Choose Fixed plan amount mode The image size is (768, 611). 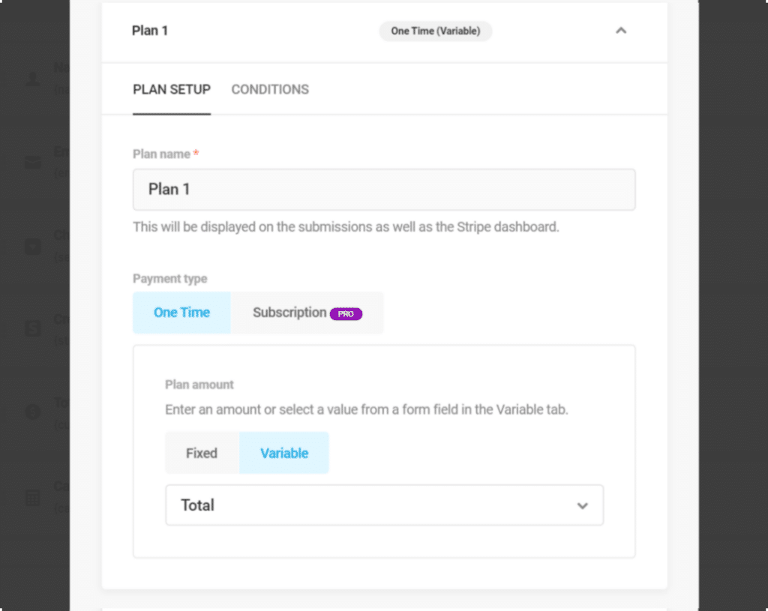(202, 453)
